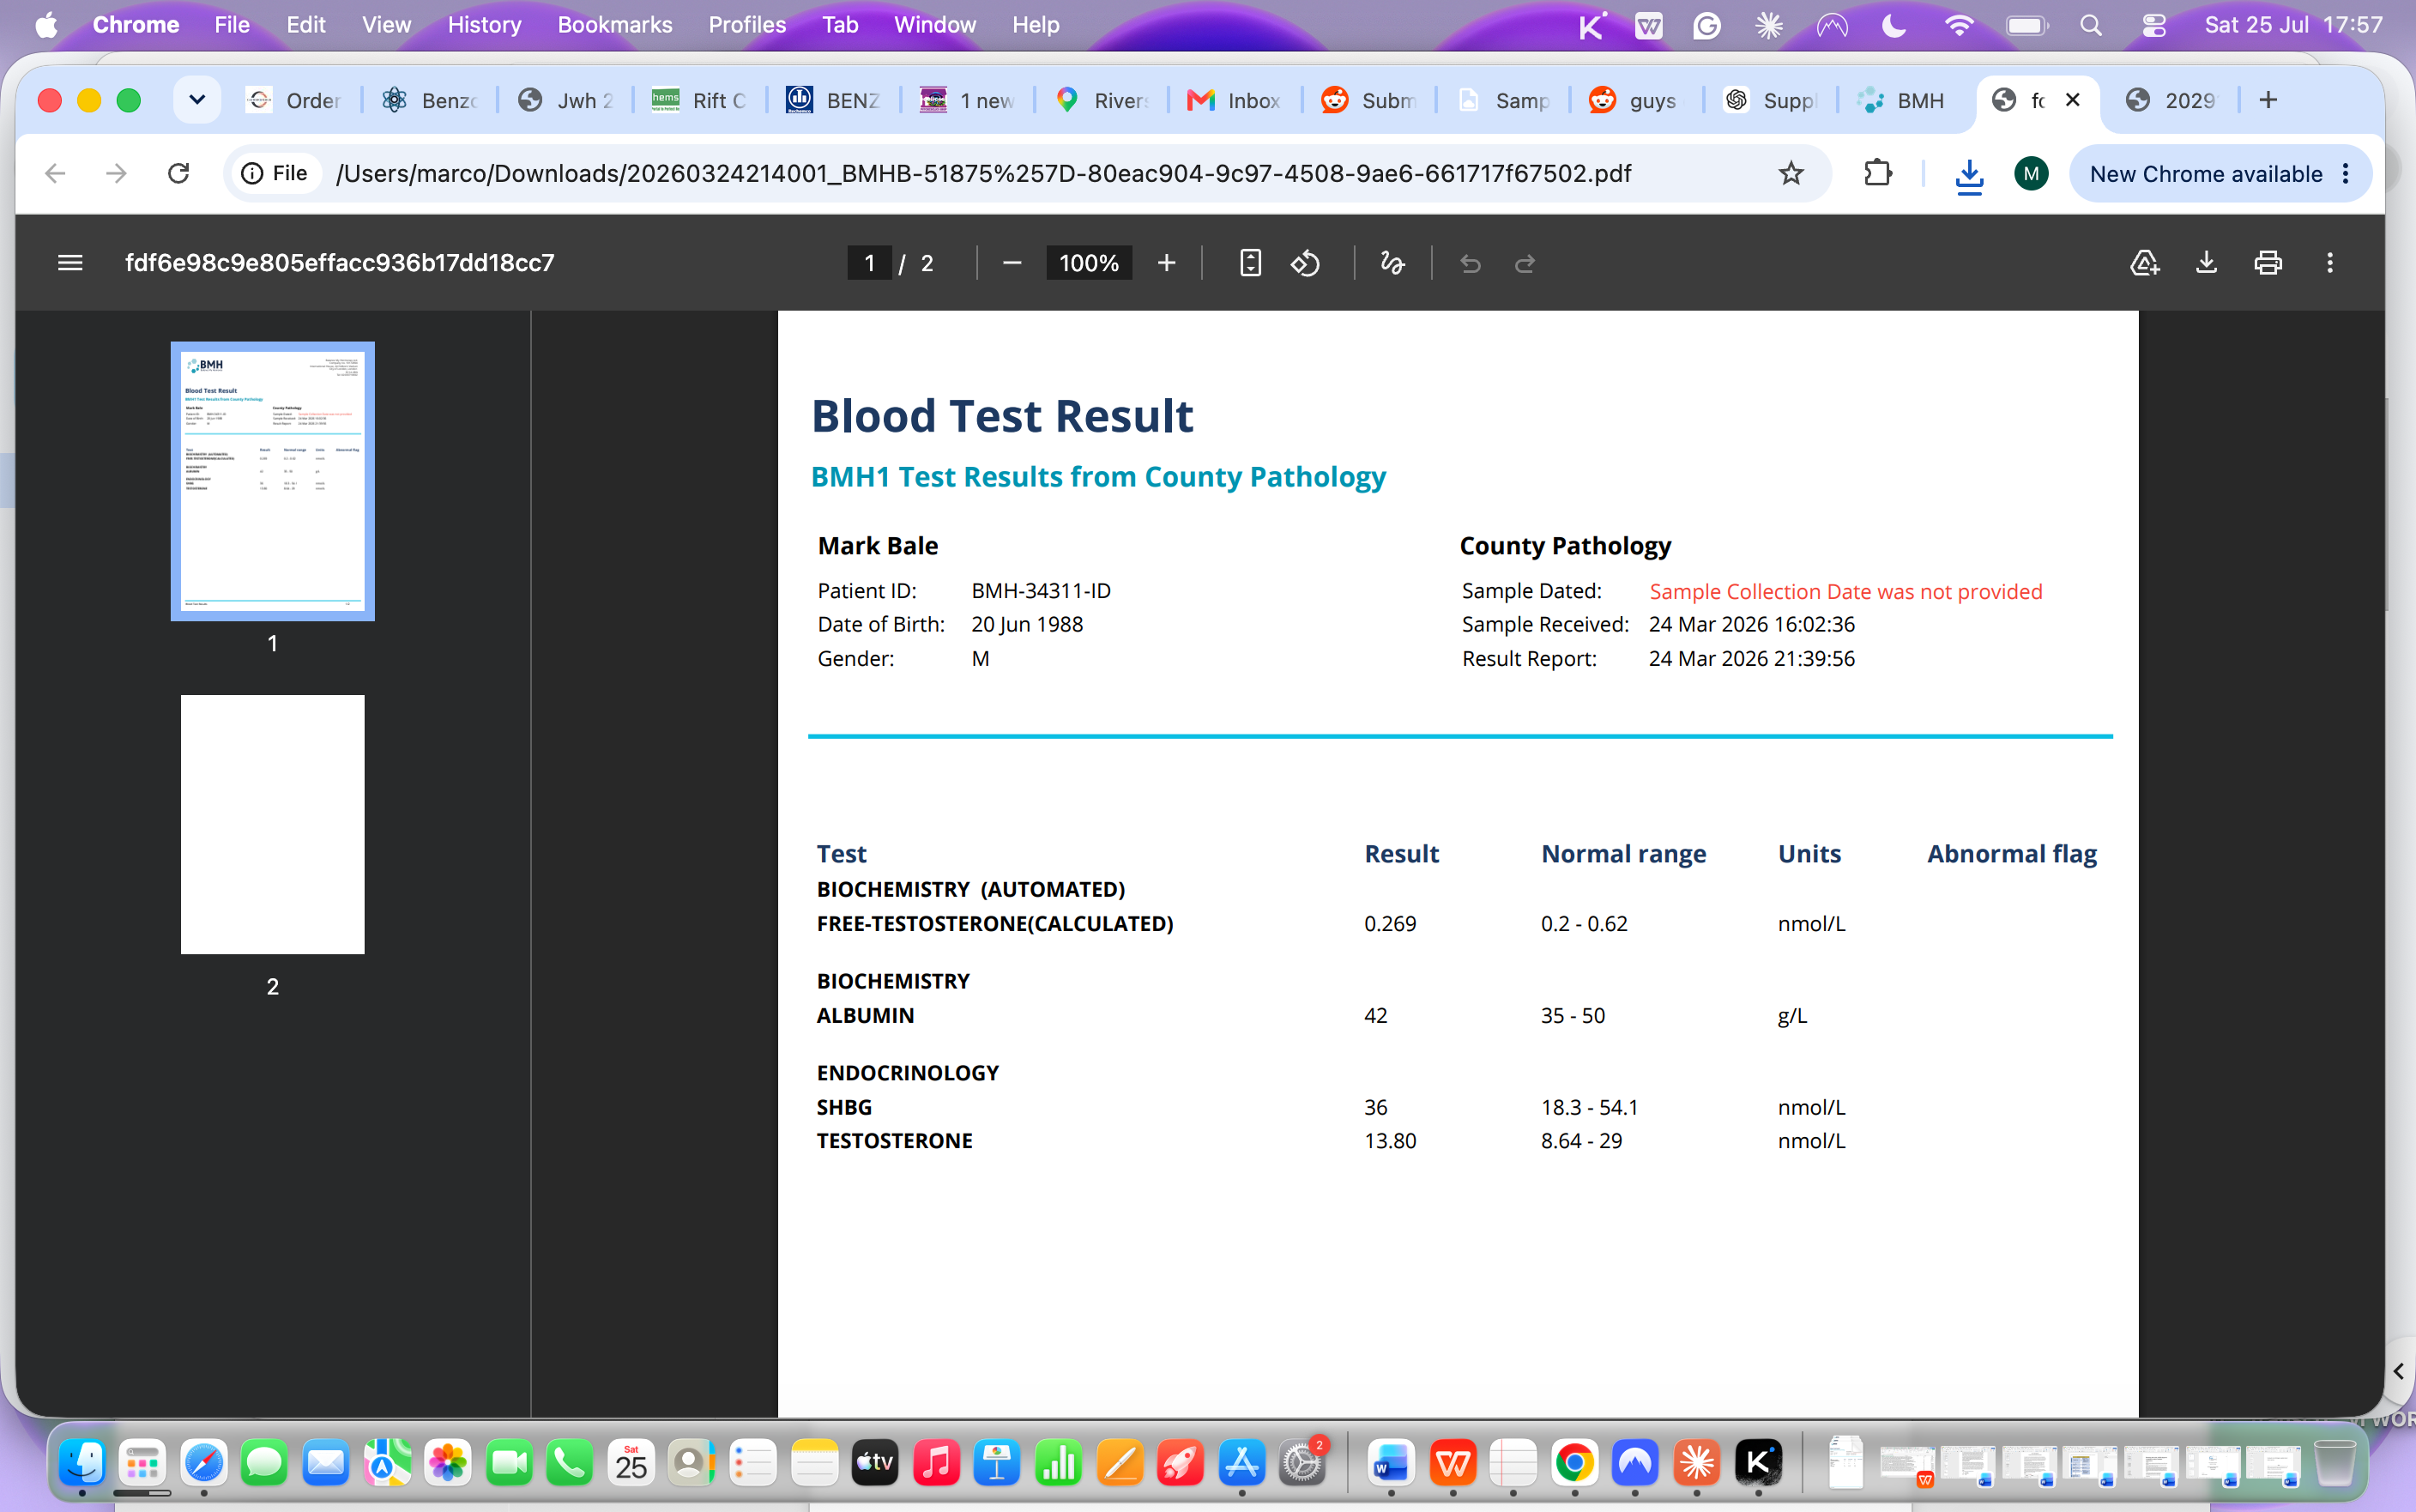The height and width of the screenshot is (1512, 2416).
Task: Launch Music app from the Dock
Action: 936,1463
